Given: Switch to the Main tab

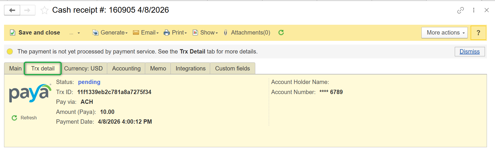Looking at the screenshot, I should [15, 68].
